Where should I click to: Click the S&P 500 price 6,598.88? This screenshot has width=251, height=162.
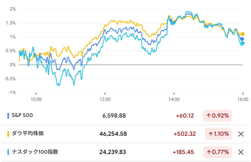(114, 116)
